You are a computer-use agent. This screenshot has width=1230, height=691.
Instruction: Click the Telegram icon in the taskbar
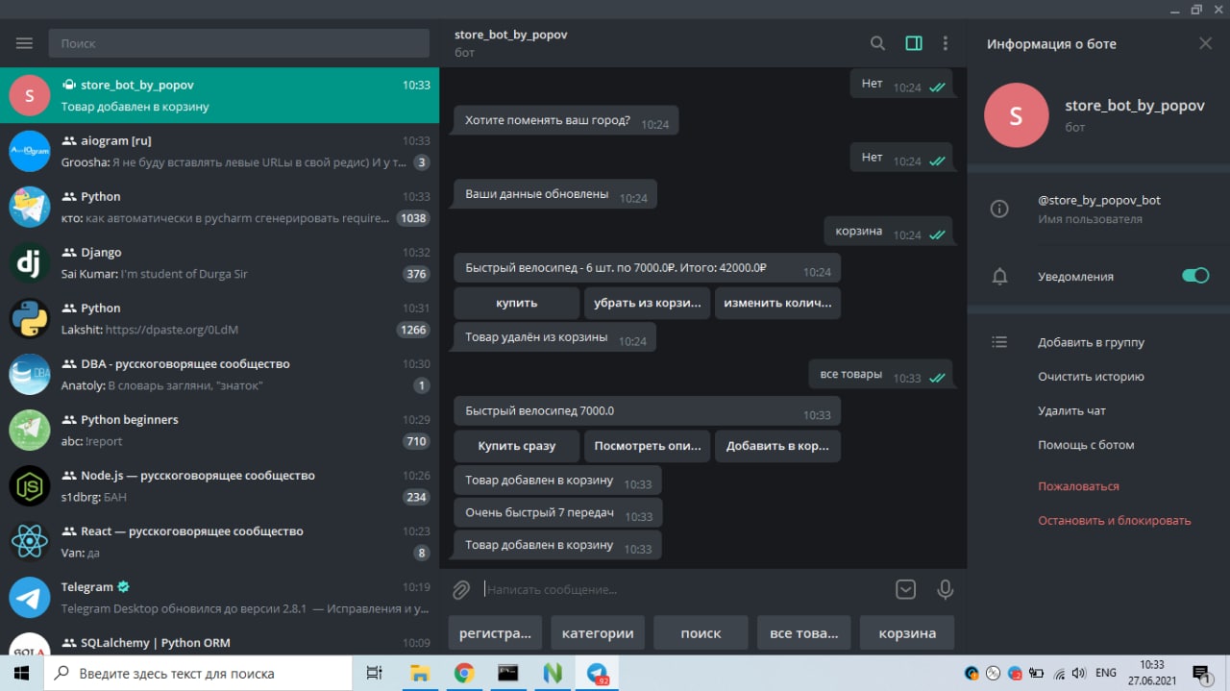point(597,674)
